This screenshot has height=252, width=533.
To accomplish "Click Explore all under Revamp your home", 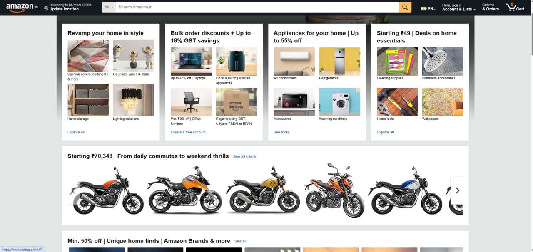I will click(x=76, y=132).
